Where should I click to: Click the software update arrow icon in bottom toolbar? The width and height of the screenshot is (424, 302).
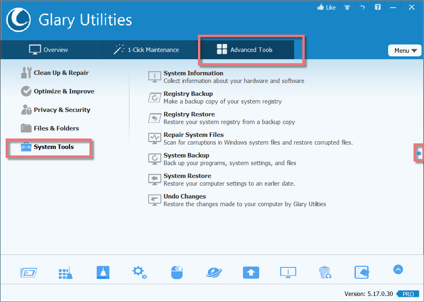click(251, 273)
